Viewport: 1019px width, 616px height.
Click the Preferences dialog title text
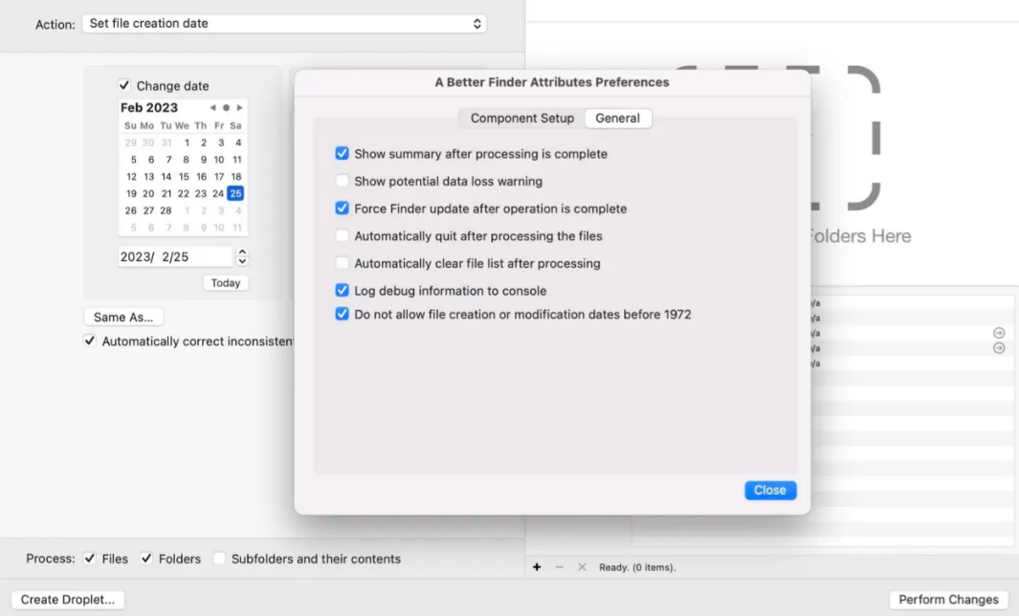pos(552,82)
